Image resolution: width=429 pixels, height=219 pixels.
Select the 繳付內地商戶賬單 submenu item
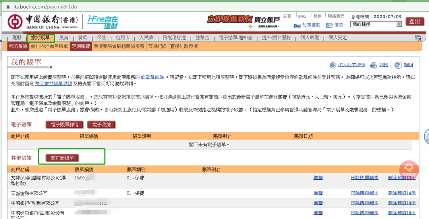click(x=49, y=46)
